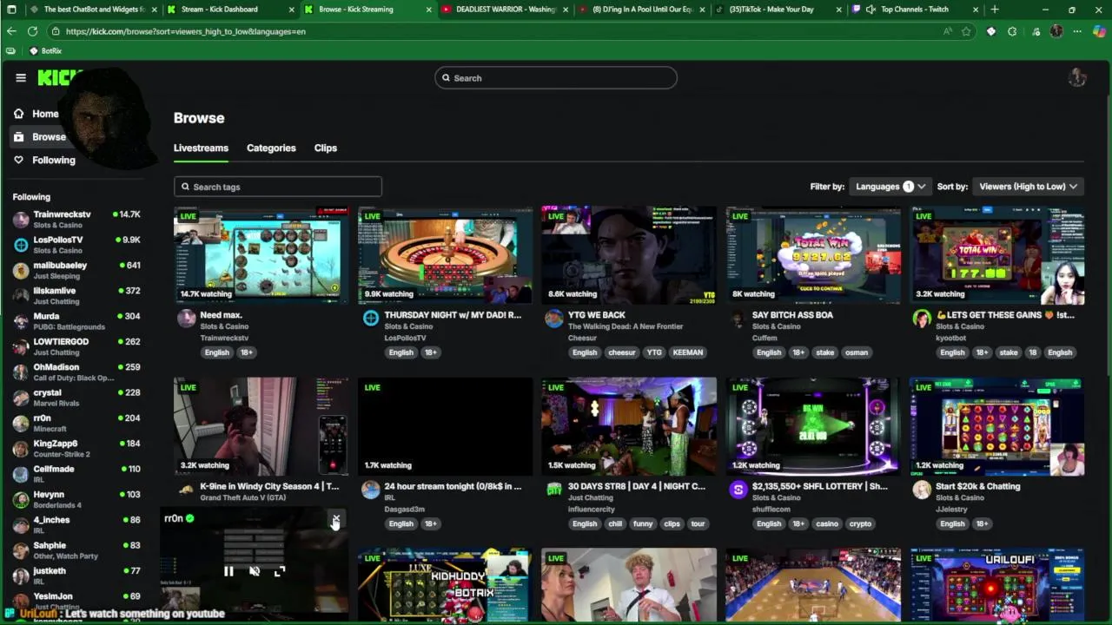Click the Cheesur avatar under YTG WE BACK
1112x625 pixels.
coord(554,319)
